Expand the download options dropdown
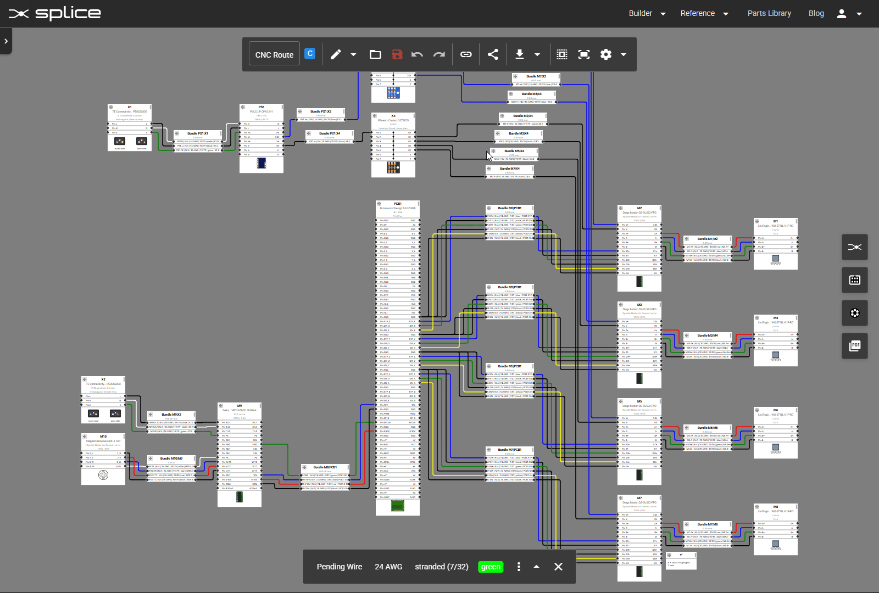Viewport: 879px width, 593px height. coord(536,54)
